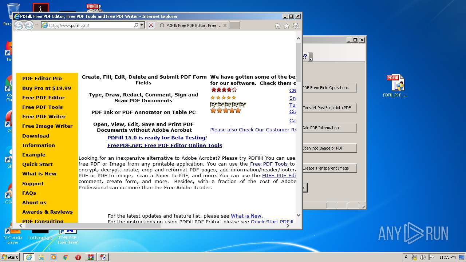Image resolution: width=466 pixels, height=262 pixels.
Task: Open the Free PDF Tools link in the paragraph
Action: click(269, 164)
